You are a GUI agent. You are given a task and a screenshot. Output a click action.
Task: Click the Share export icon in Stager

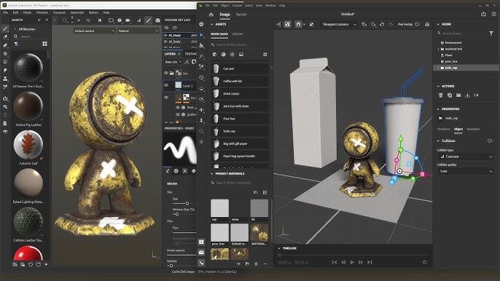pos(483,14)
